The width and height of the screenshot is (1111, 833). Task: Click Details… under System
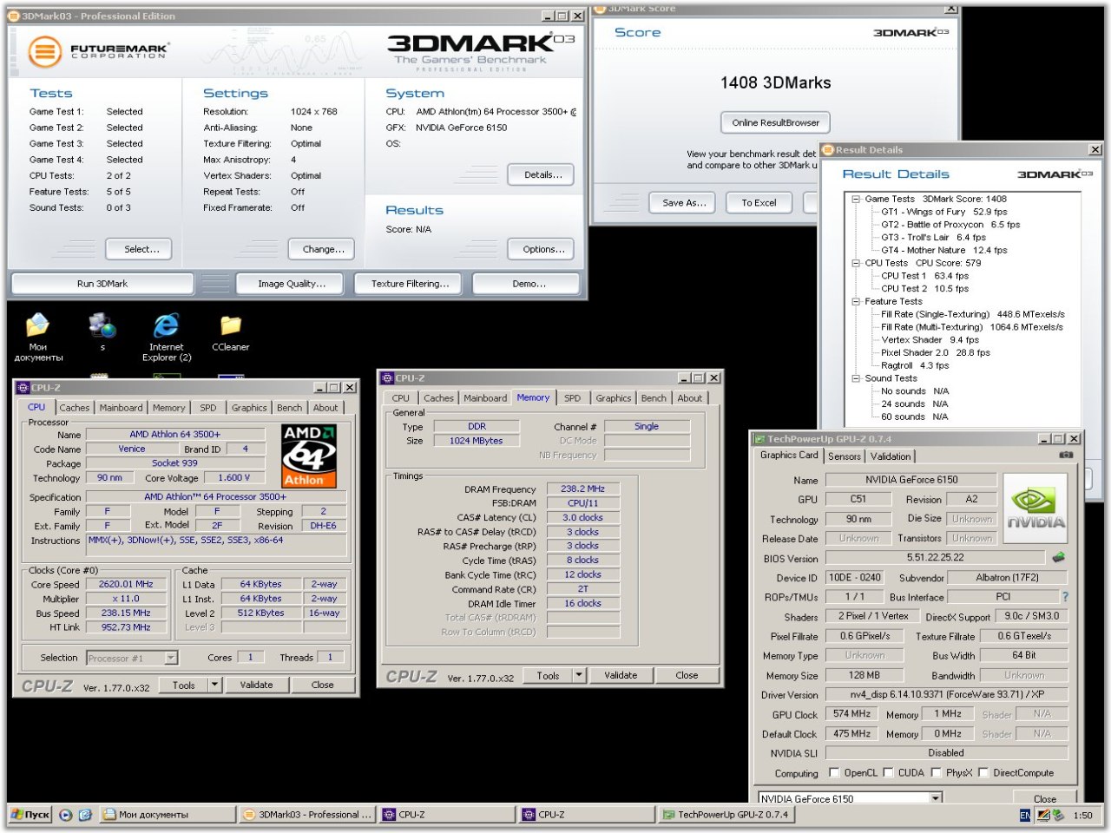pos(542,174)
